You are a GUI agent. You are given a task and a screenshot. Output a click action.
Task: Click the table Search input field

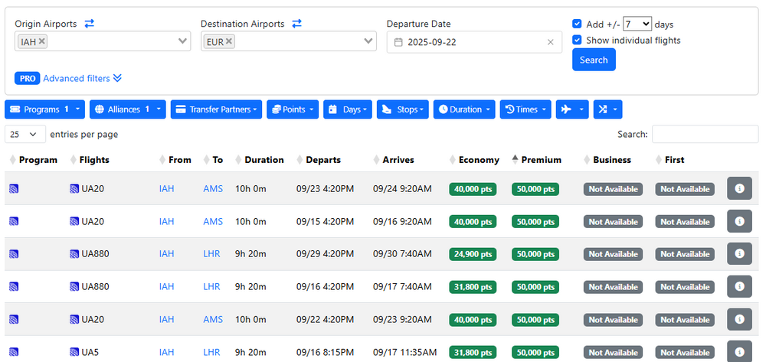click(x=705, y=134)
